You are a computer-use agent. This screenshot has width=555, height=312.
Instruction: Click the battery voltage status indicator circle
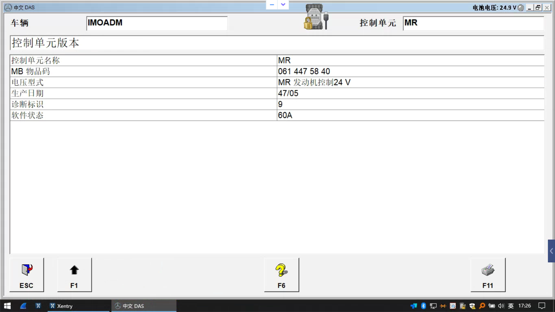521,8
